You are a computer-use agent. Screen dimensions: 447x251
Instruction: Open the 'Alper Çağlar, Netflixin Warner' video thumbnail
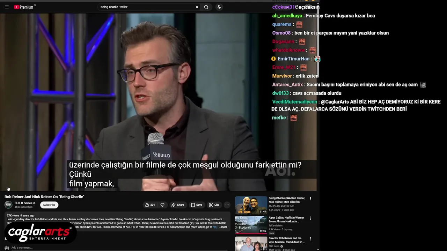point(251,225)
